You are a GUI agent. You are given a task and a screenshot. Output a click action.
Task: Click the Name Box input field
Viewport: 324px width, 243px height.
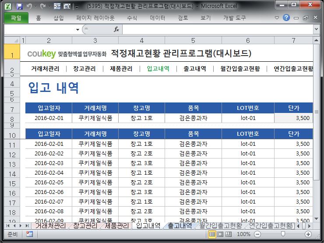(40, 29)
